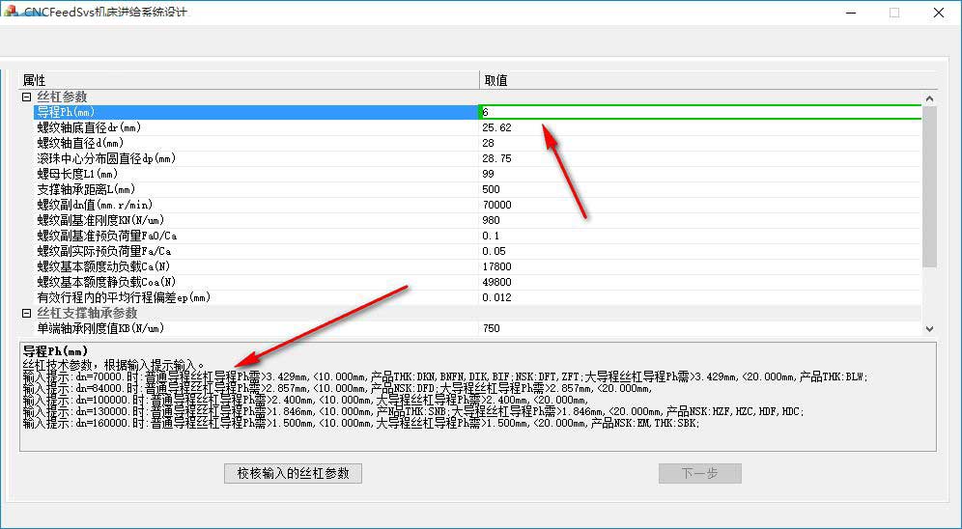Click the 属性 column header
The image size is (962, 529).
[248, 80]
